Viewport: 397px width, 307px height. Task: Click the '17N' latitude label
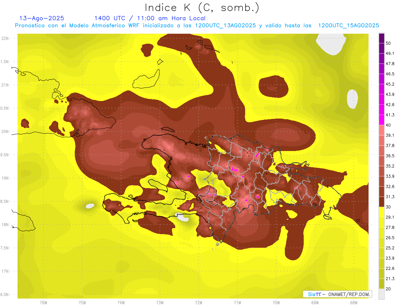pyautogui.click(x=5, y=271)
